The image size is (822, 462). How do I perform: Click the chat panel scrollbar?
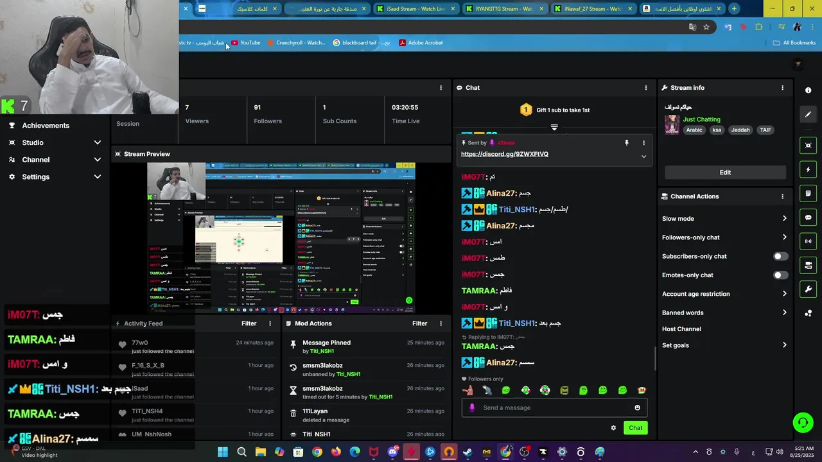tap(656, 358)
